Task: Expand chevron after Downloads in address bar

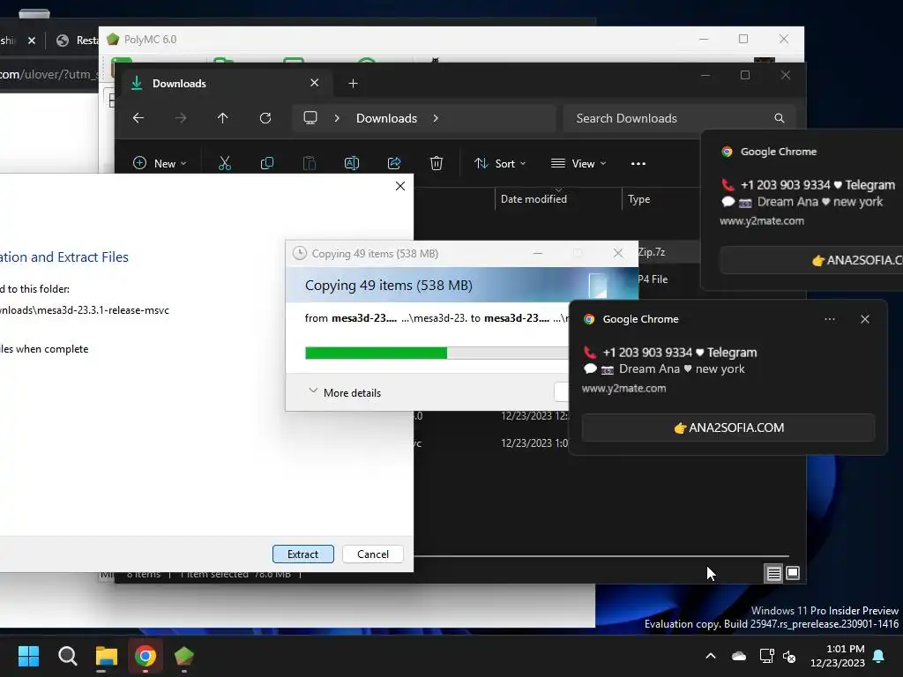Action: click(436, 118)
